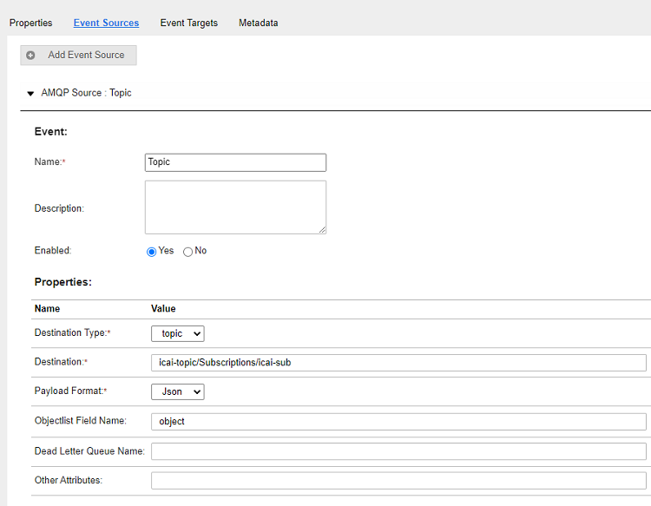Click the 'Enabled:' label
651x506 pixels.
coord(53,251)
